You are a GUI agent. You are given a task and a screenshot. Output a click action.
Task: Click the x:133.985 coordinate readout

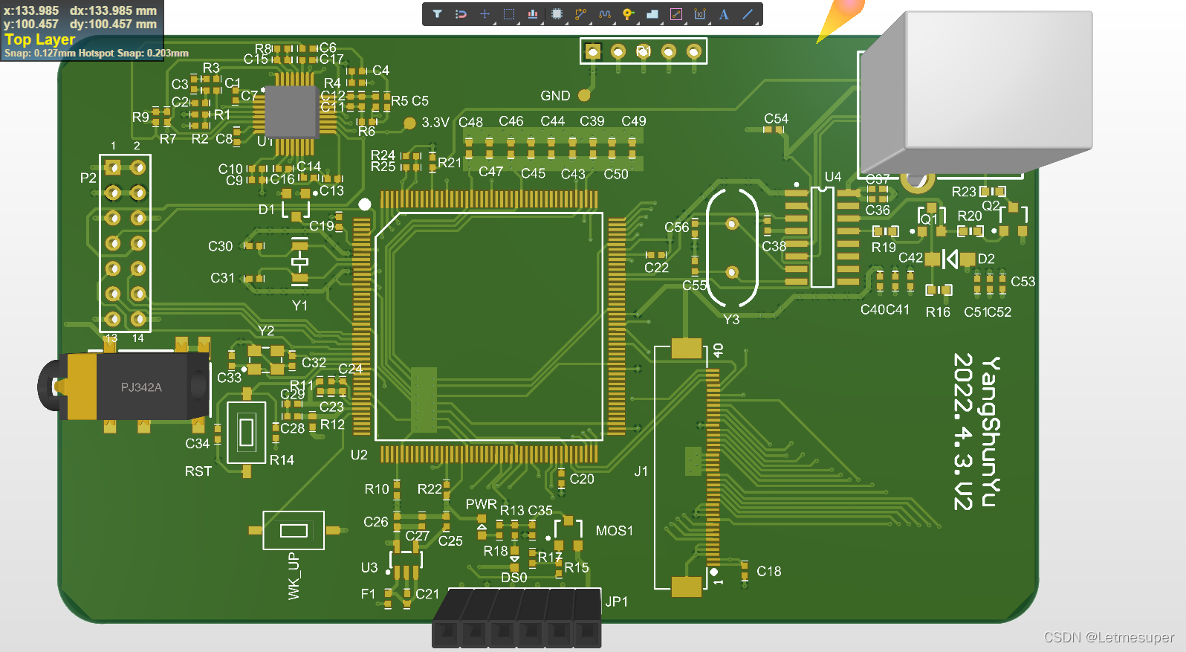[x=31, y=10]
